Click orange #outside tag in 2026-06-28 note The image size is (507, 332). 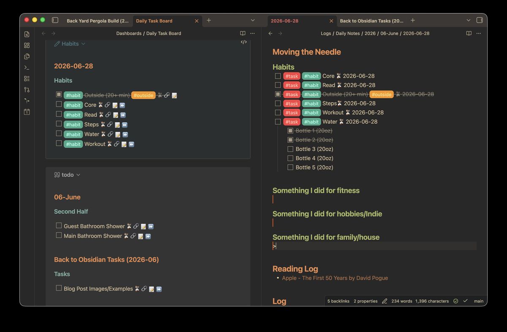pos(382,95)
